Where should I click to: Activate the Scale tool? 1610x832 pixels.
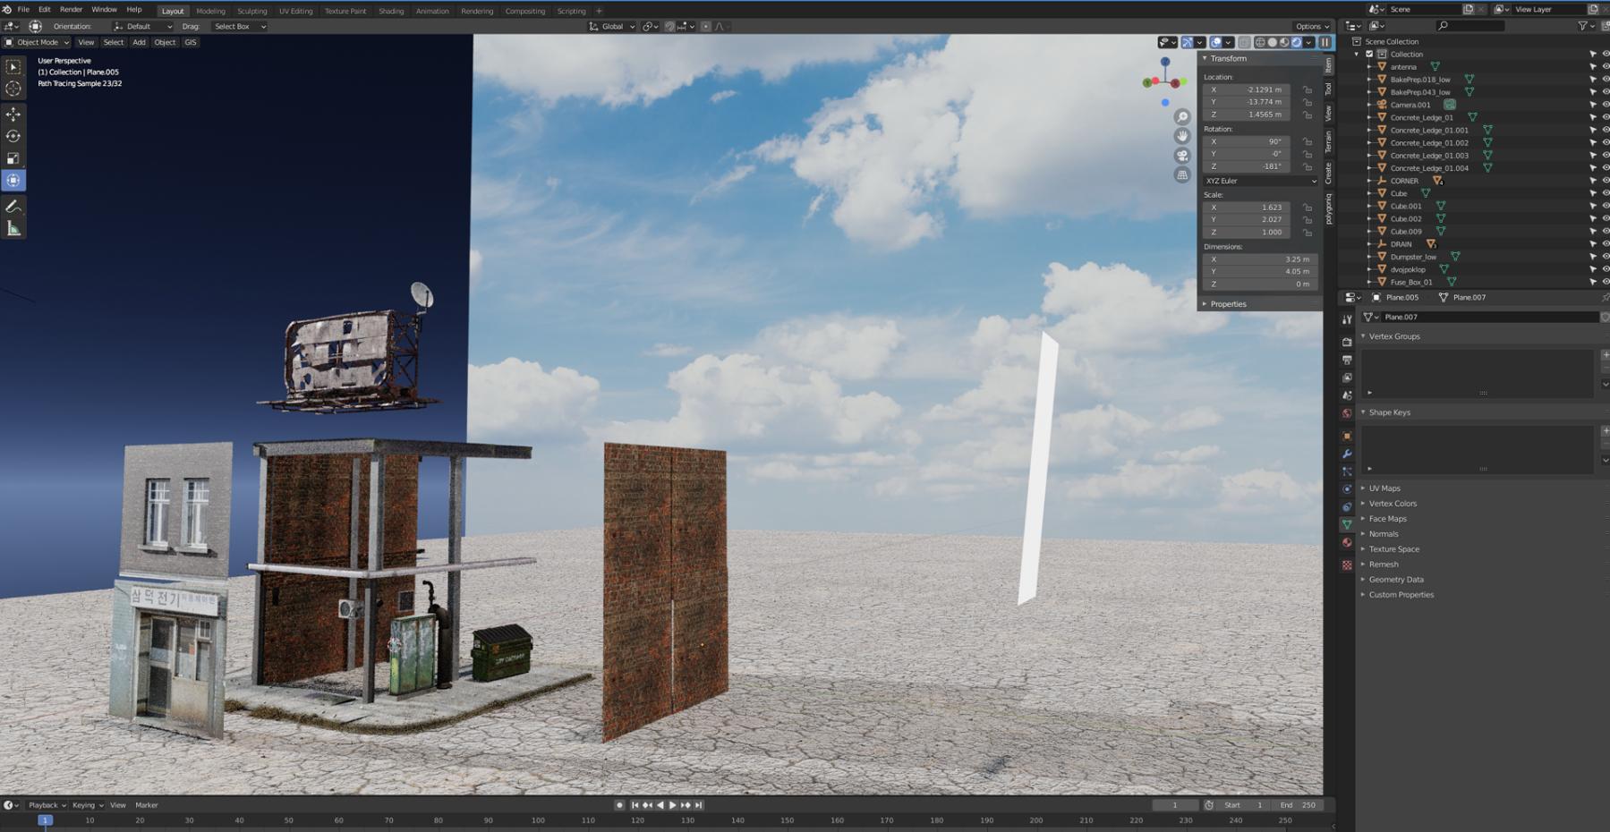pyautogui.click(x=13, y=158)
